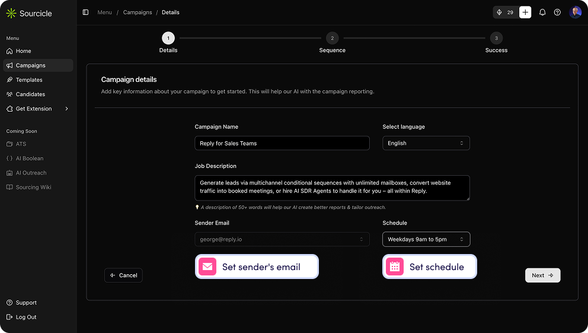Open the Select language dropdown
The height and width of the screenshot is (333, 588).
click(426, 143)
